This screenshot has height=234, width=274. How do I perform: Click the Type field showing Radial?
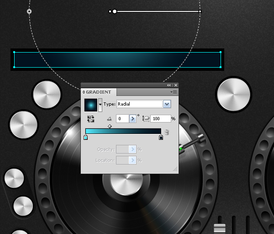[140, 104]
